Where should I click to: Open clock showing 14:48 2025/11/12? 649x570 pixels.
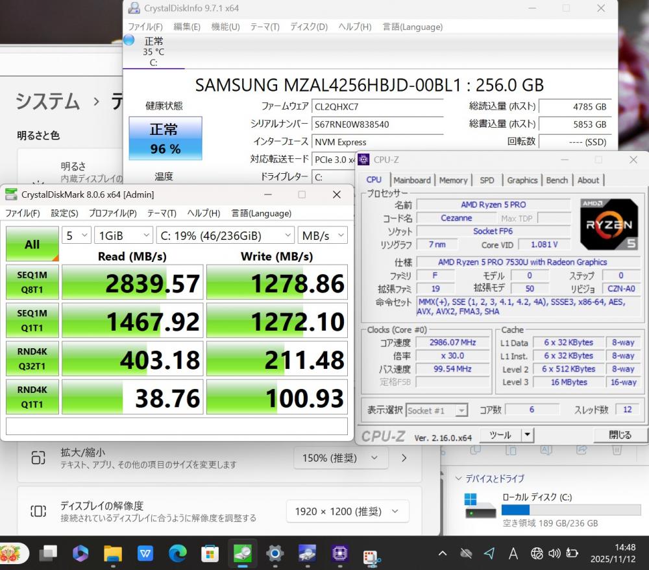[613, 553]
